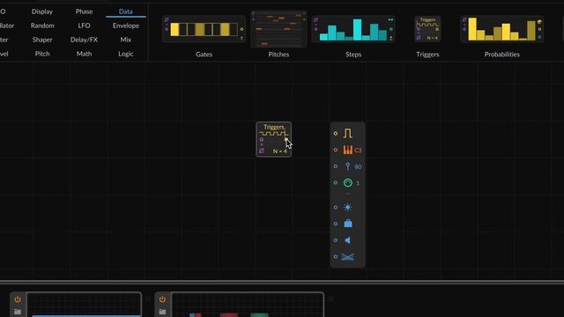Viewport: 564px width, 317px height.
Task: Switch to the Data category tab
Action: (125, 11)
